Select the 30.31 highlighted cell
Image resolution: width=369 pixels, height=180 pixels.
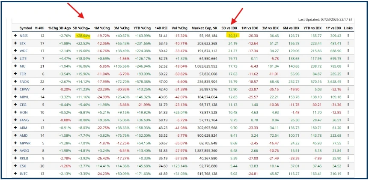(x=233, y=36)
